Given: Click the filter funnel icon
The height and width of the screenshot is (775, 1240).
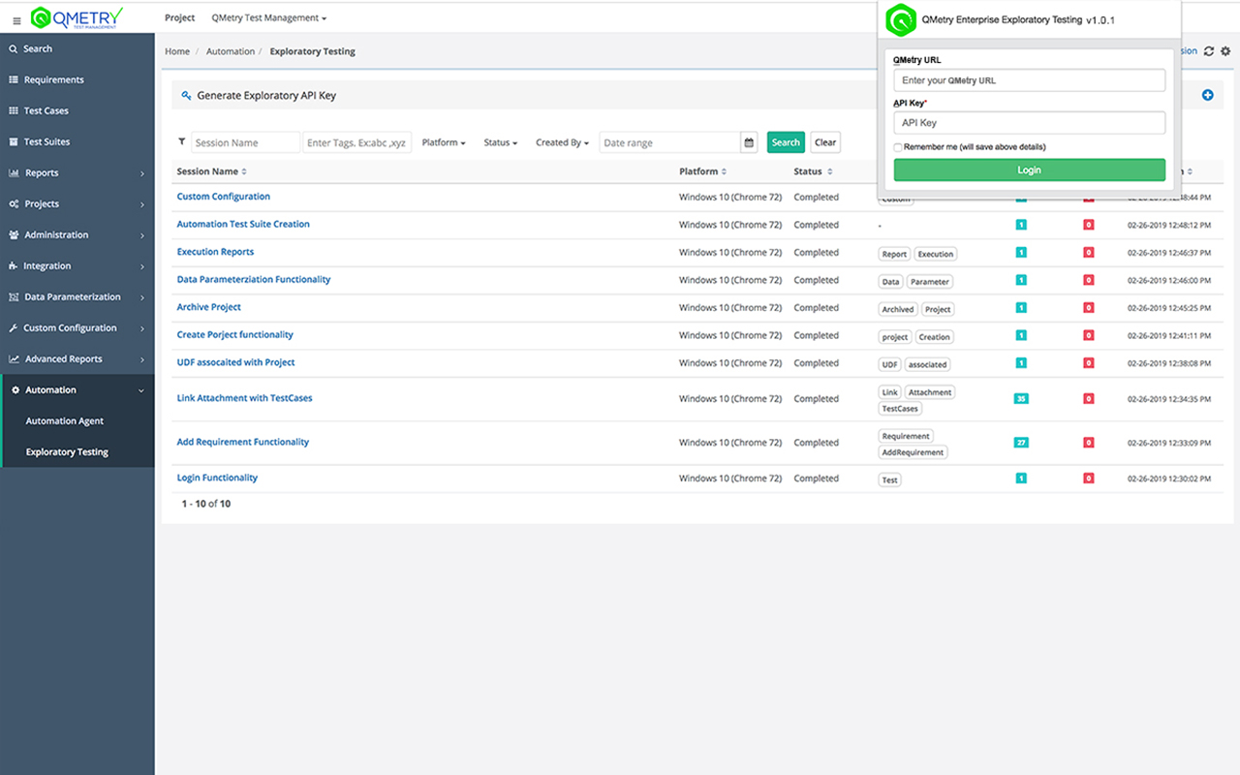Looking at the screenshot, I should click(181, 141).
